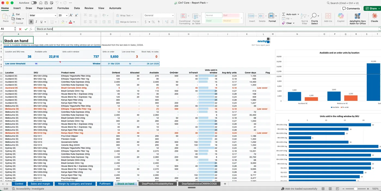The image size is (381, 191).
Task: Expand the Copy dropdown arrow
Action: click(x=24, y=19)
